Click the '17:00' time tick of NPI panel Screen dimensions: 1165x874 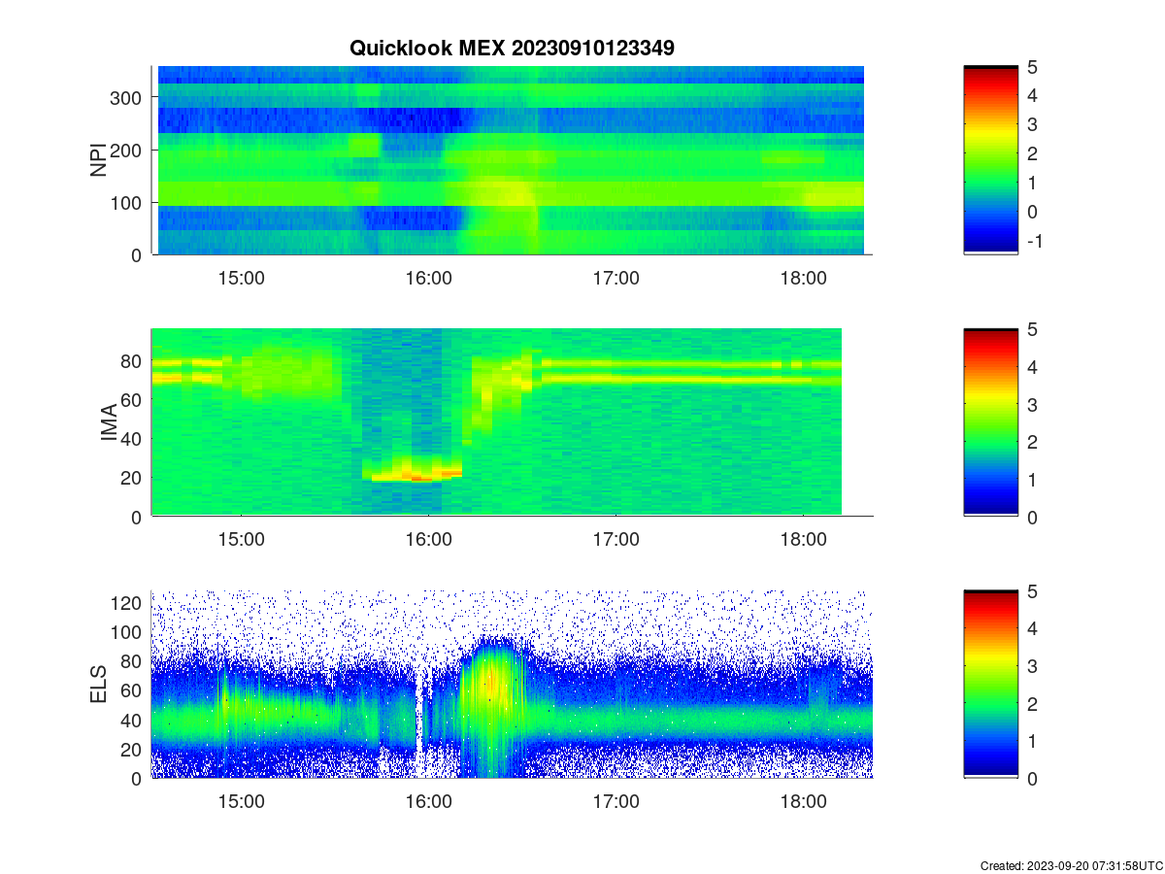point(616,278)
